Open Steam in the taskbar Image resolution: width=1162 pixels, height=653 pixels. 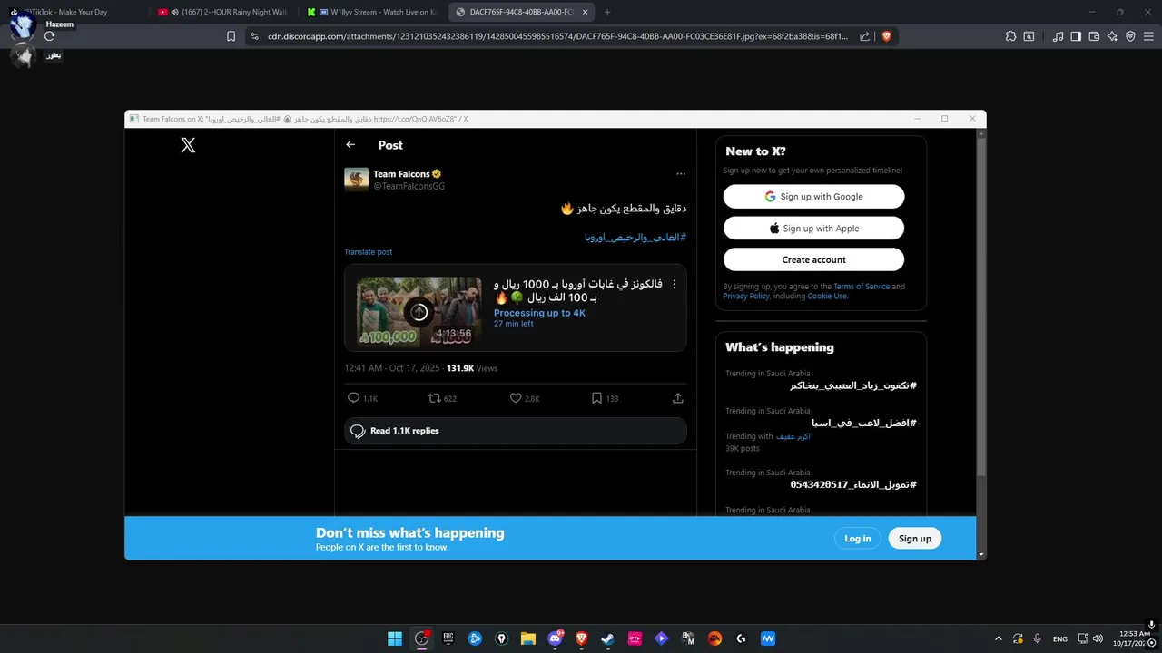tap(607, 638)
